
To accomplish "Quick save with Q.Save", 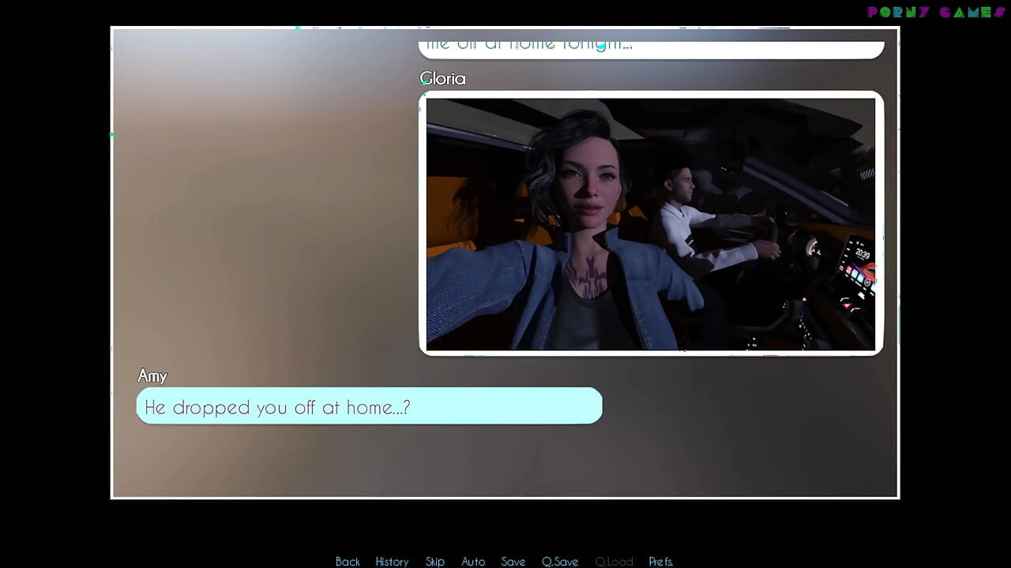I will (560, 562).
